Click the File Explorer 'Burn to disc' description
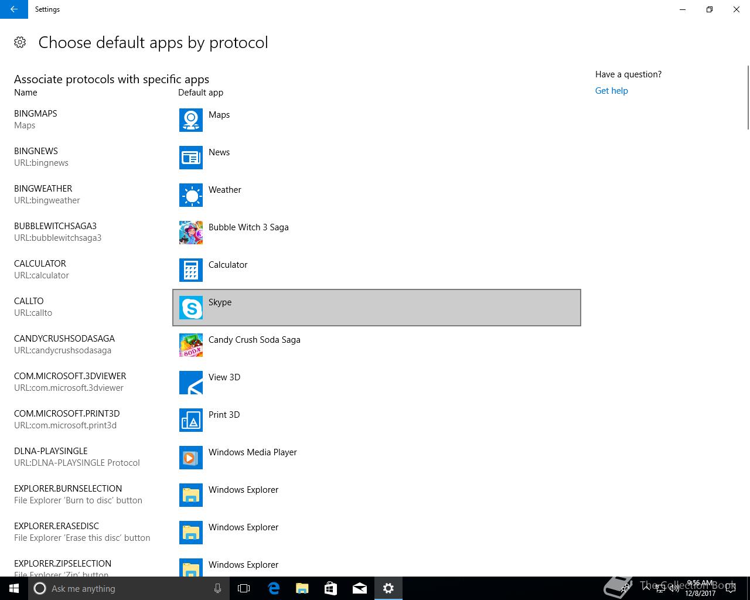The height and width of the screenshot is (600, 750). pyautogui.click(x=78, y=500)
